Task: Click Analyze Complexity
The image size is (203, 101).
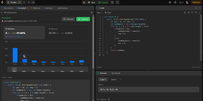Action: (14, 37)
